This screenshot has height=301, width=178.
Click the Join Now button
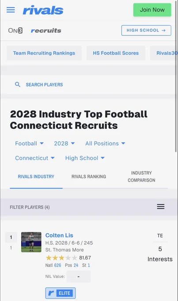pyautogui.click(x=152, y=10)
